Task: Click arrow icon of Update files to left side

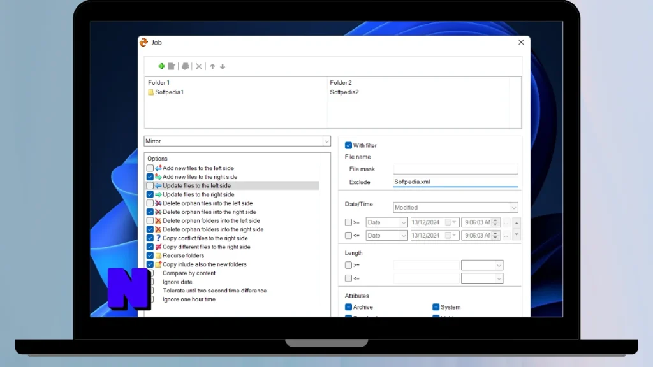Action: [158, 185]
